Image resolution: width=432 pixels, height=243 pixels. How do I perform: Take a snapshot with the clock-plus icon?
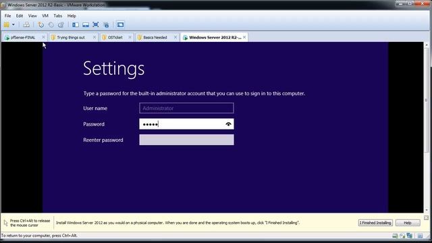40,25
